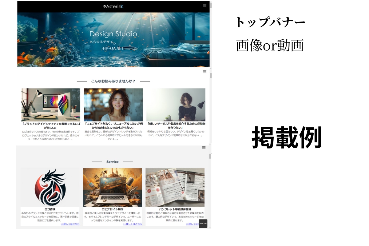
Task: Click the Asterisk logo in header
Action: click(113, 6)
